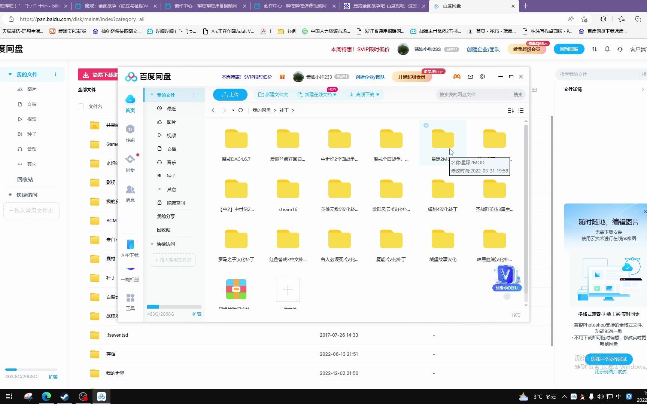Image resolution: width=647 pixels, height=404 pixels.
Task: Open Task View from the taskbar
Action: (9, 397)
